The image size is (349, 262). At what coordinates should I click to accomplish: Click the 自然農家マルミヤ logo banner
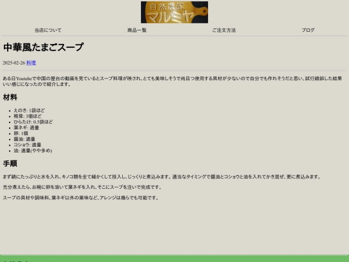click(174, 12)
